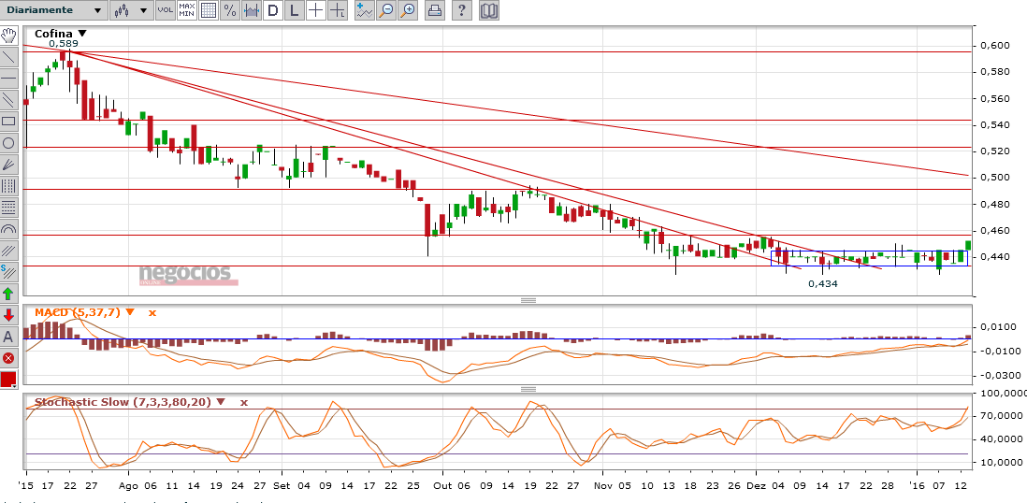Print the chart
This screenshot has width=1027, height=503.
(435, 10)
